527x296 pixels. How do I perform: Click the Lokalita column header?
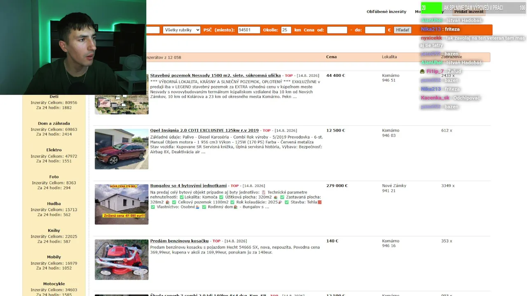coord(389,57)
